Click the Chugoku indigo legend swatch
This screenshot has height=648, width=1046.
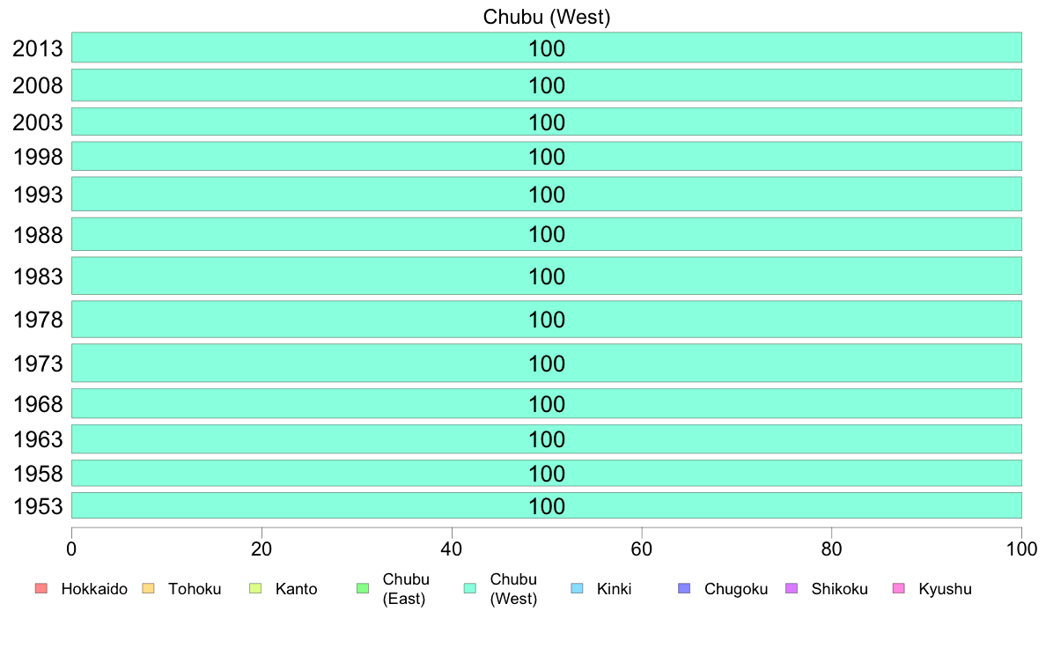(x=684, y=588)
